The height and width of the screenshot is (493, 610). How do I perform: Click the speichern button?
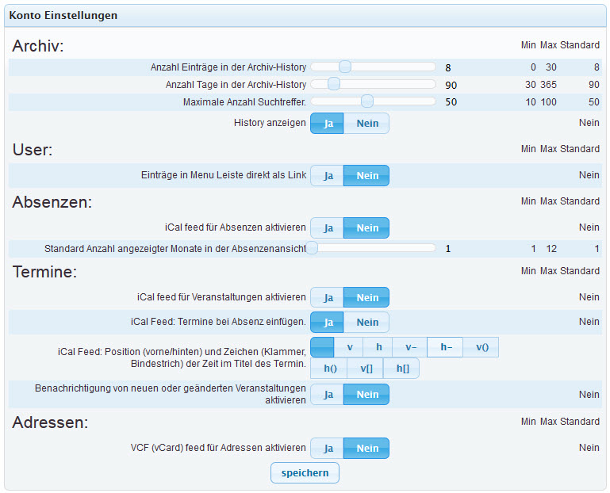click(x=305, y=473)
